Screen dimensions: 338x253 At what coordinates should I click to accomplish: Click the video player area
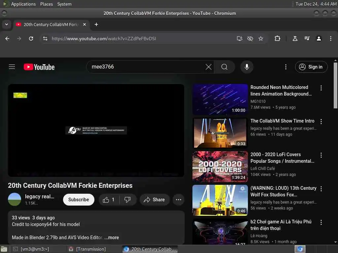point(96,130)
